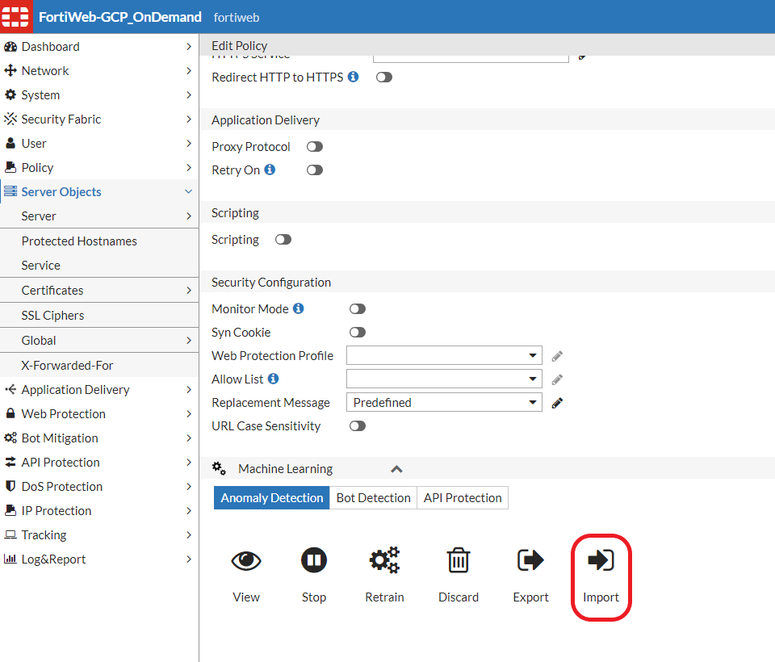Click the User person icon
This screenshot has width=775, height=662.
(10, 144)
